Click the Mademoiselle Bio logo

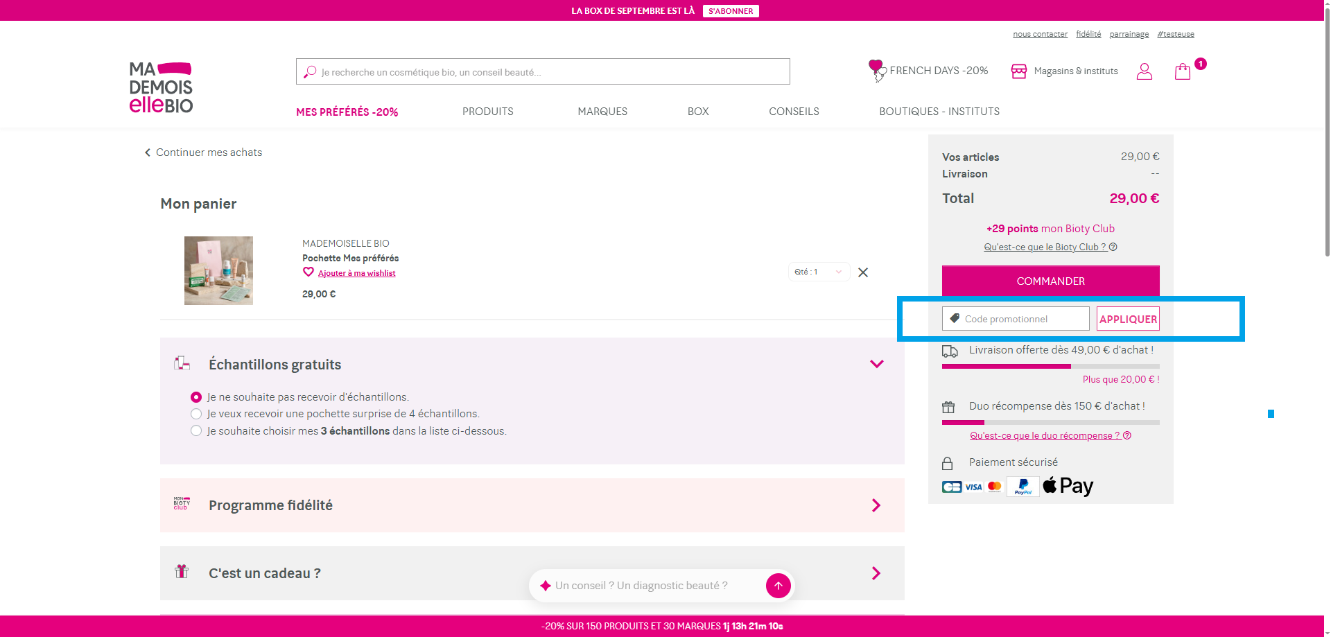tap(161, 87)
